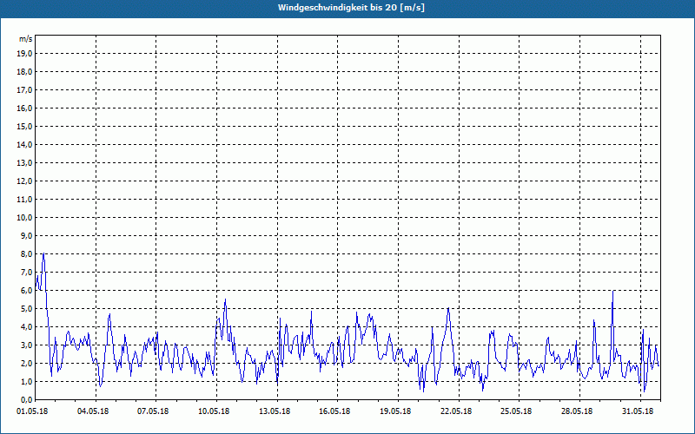Click the y-axis value '10,0'

point(24,218)
